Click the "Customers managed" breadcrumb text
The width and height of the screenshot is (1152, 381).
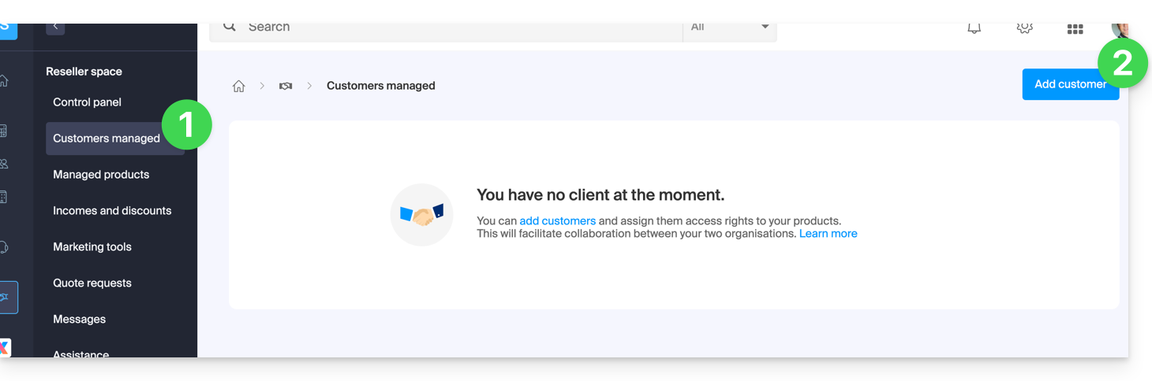click(381, 86)
